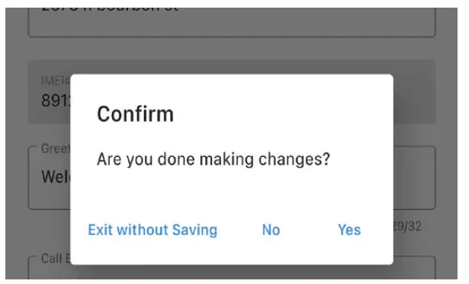This screenshot has width=469, height=284.
Task: Click the 'Are you done making changes?' message
Action: tap(213, 159)
